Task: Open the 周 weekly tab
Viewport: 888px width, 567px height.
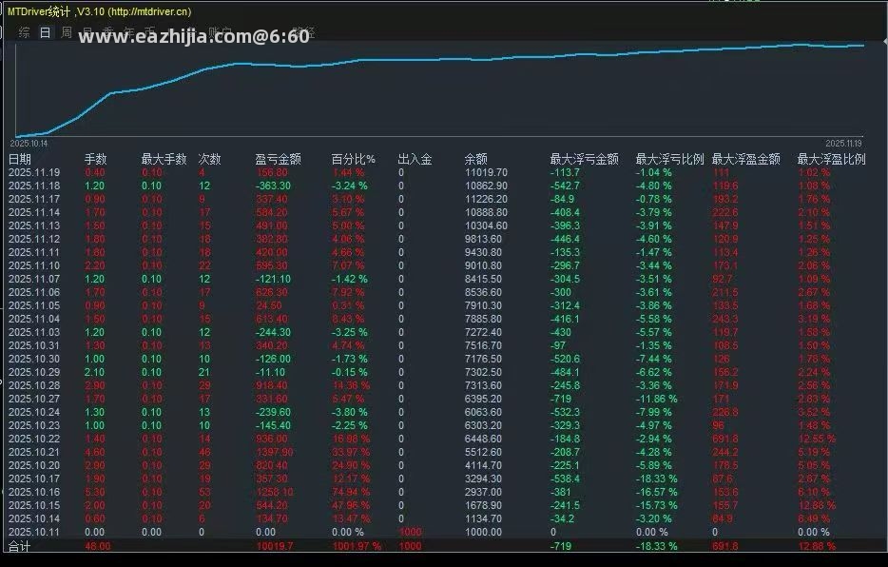Action: [x=67, y=33]
